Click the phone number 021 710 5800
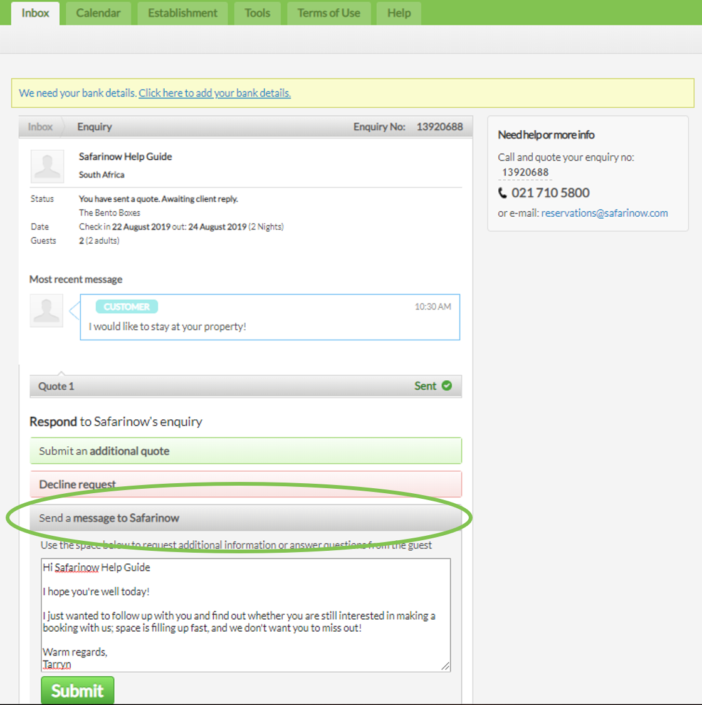The height and width of the screenshot is (705, 702). [550, 193]
